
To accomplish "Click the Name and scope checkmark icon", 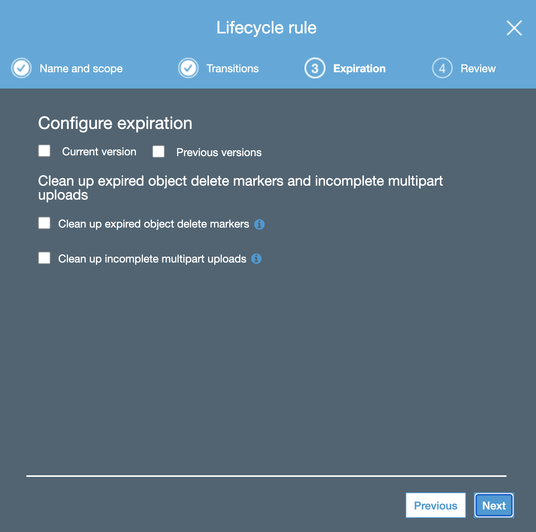I will coord(21,68).
